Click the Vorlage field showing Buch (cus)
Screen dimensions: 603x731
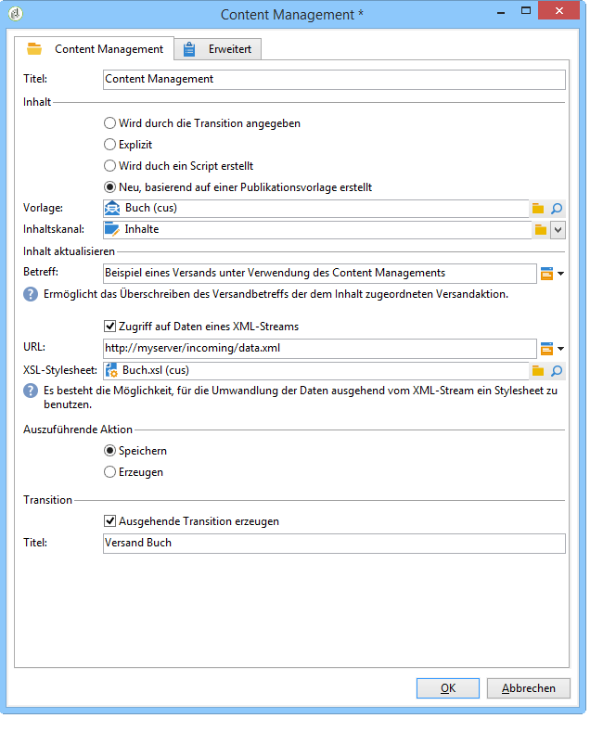tap(315, 209)
